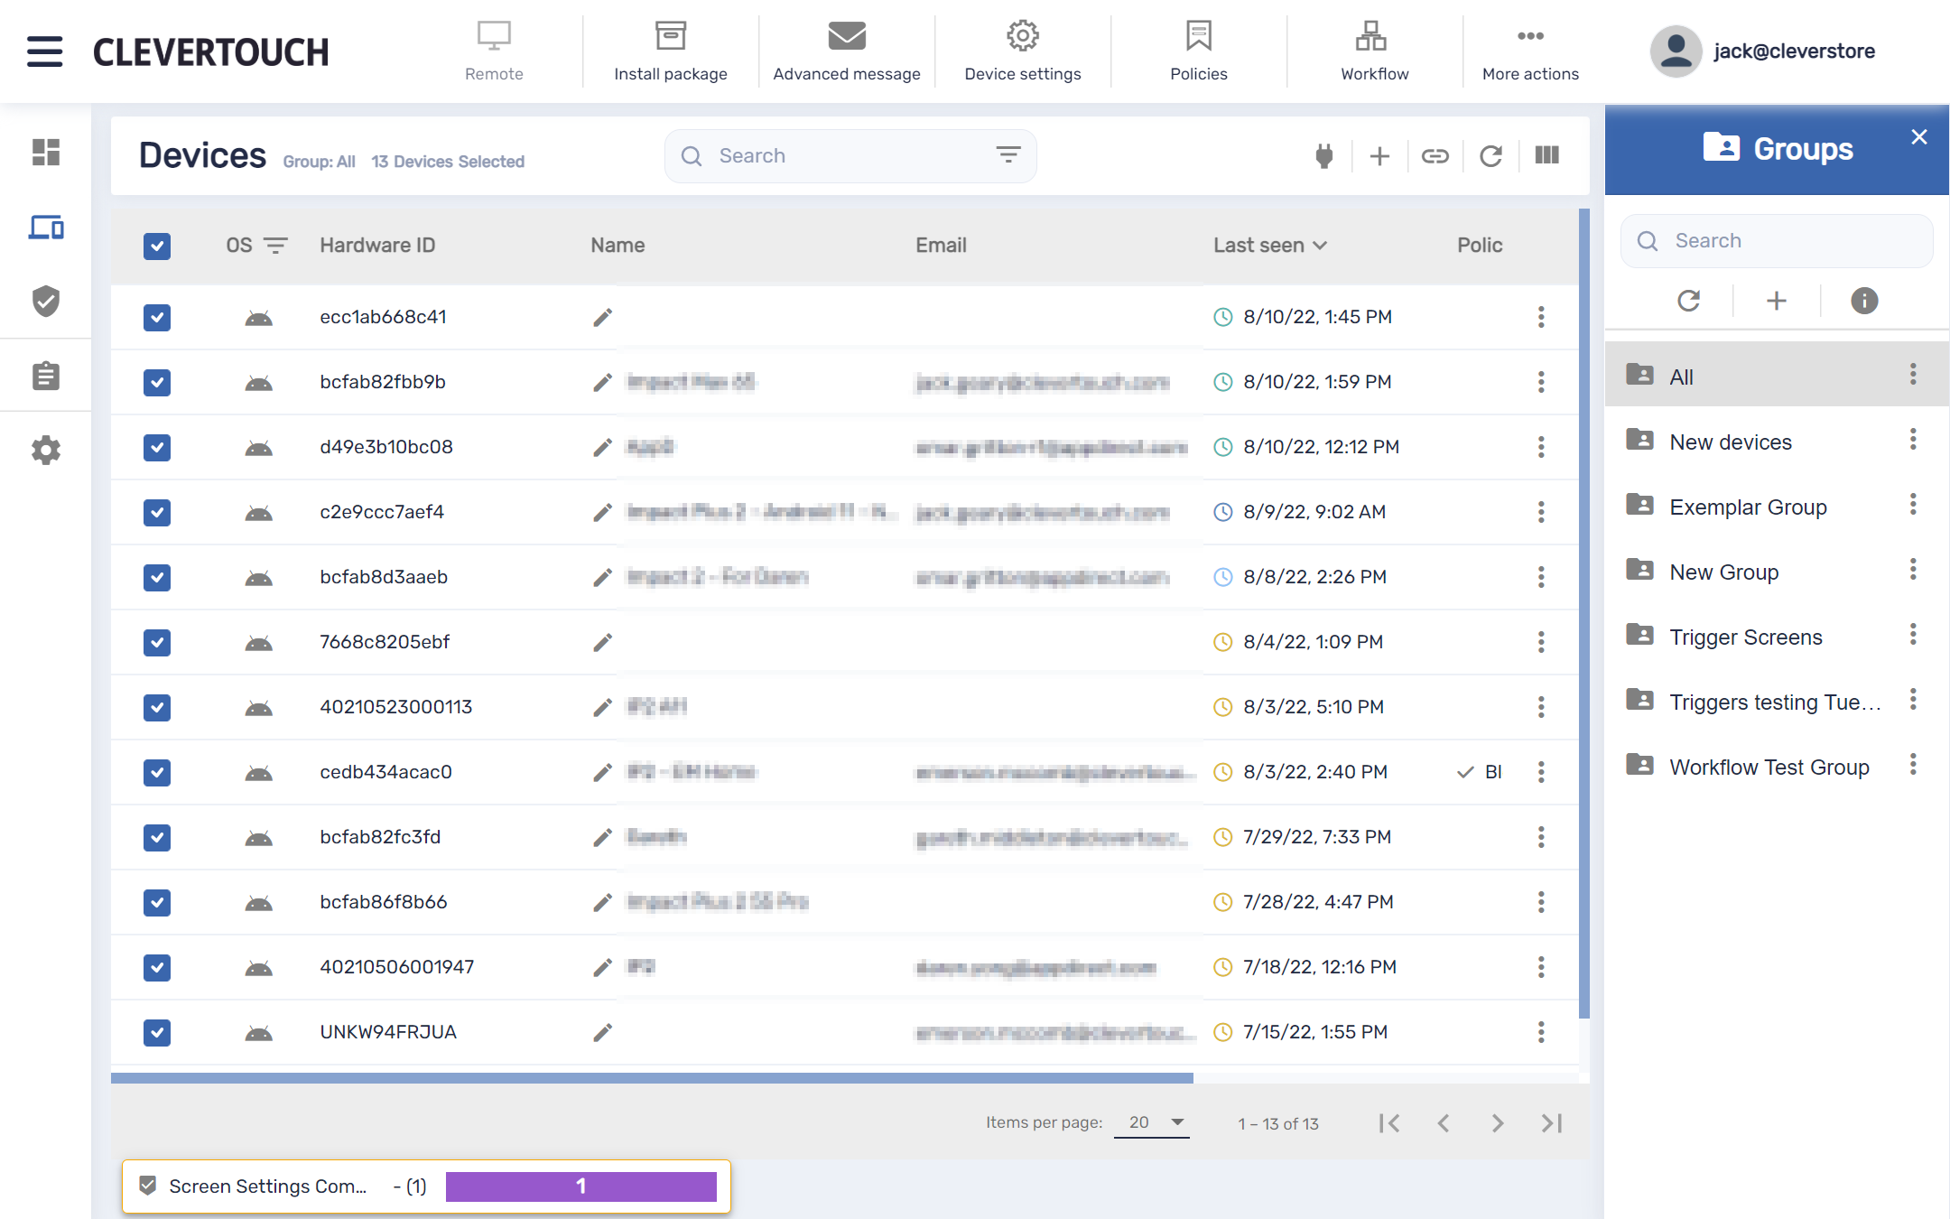Open row menu for device cedb434acac0

pyautogui.click(x=1541, y=773)
